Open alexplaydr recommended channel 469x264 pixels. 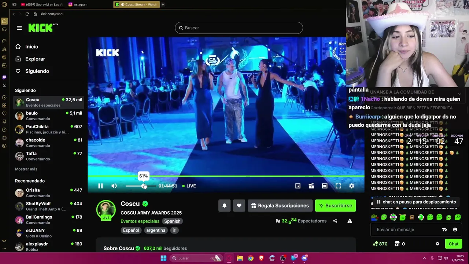point(48,246)
